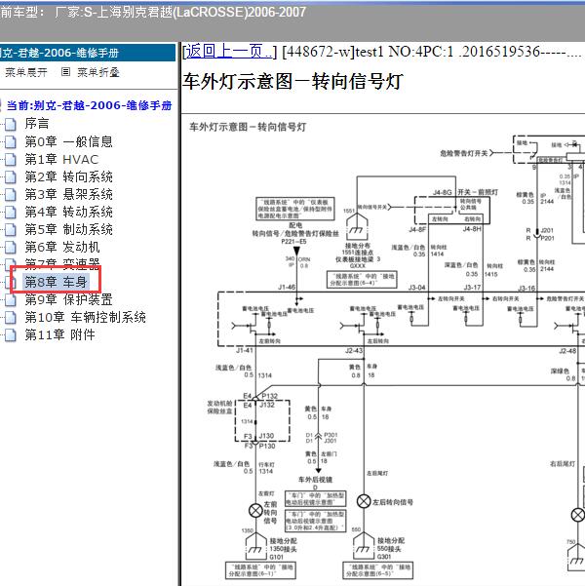The width and height of the screenshot is (585, 586).
Task: Open 第5章 制动系统 chapter
Action: [68, 229]
